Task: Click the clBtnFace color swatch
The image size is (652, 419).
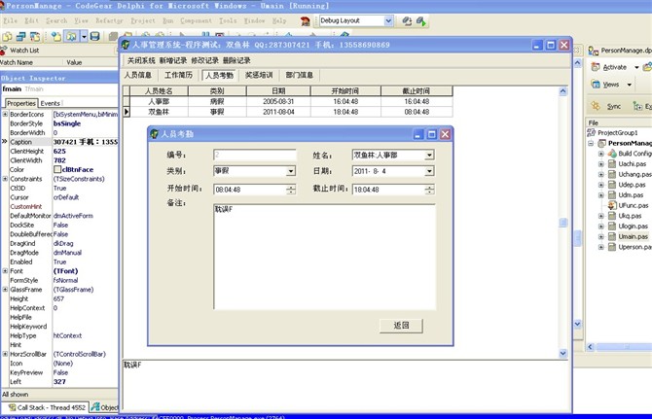Action: click(x=57, y=169)
